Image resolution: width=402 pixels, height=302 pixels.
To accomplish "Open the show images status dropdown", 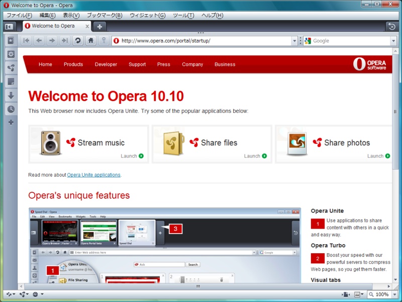I will [x=359, y=294].
